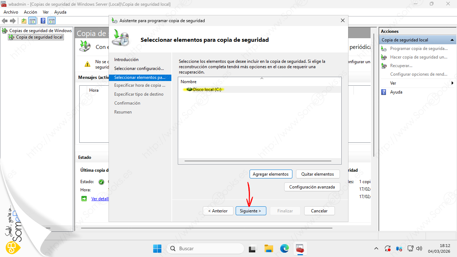
Task: Click the Quitar elementos button
Action: click(317, 174)
